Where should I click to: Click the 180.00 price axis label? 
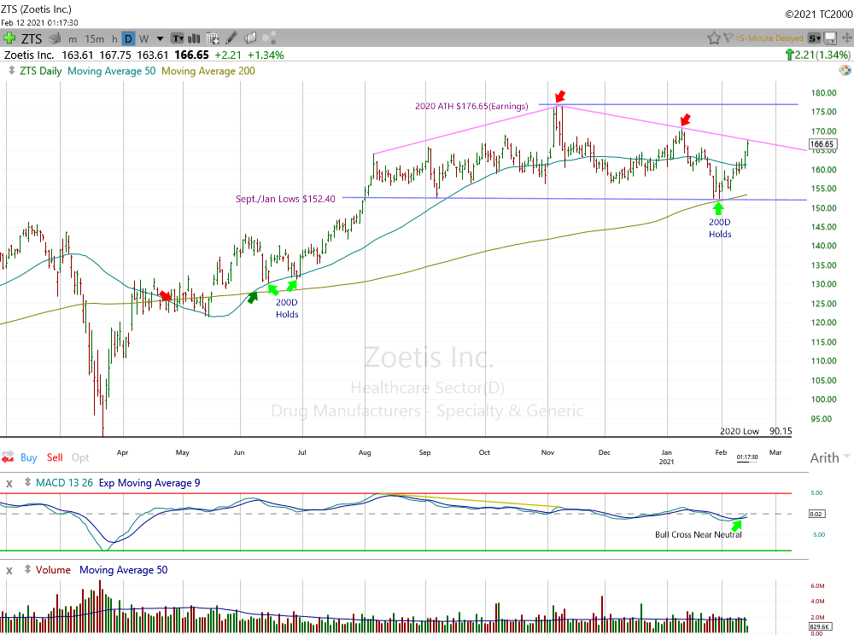point(823,92)
